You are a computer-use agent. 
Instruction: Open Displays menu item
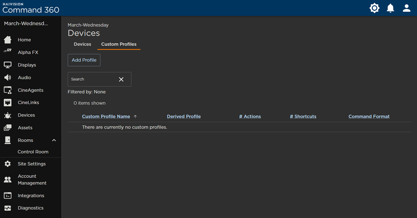click(x=27, y=65)
